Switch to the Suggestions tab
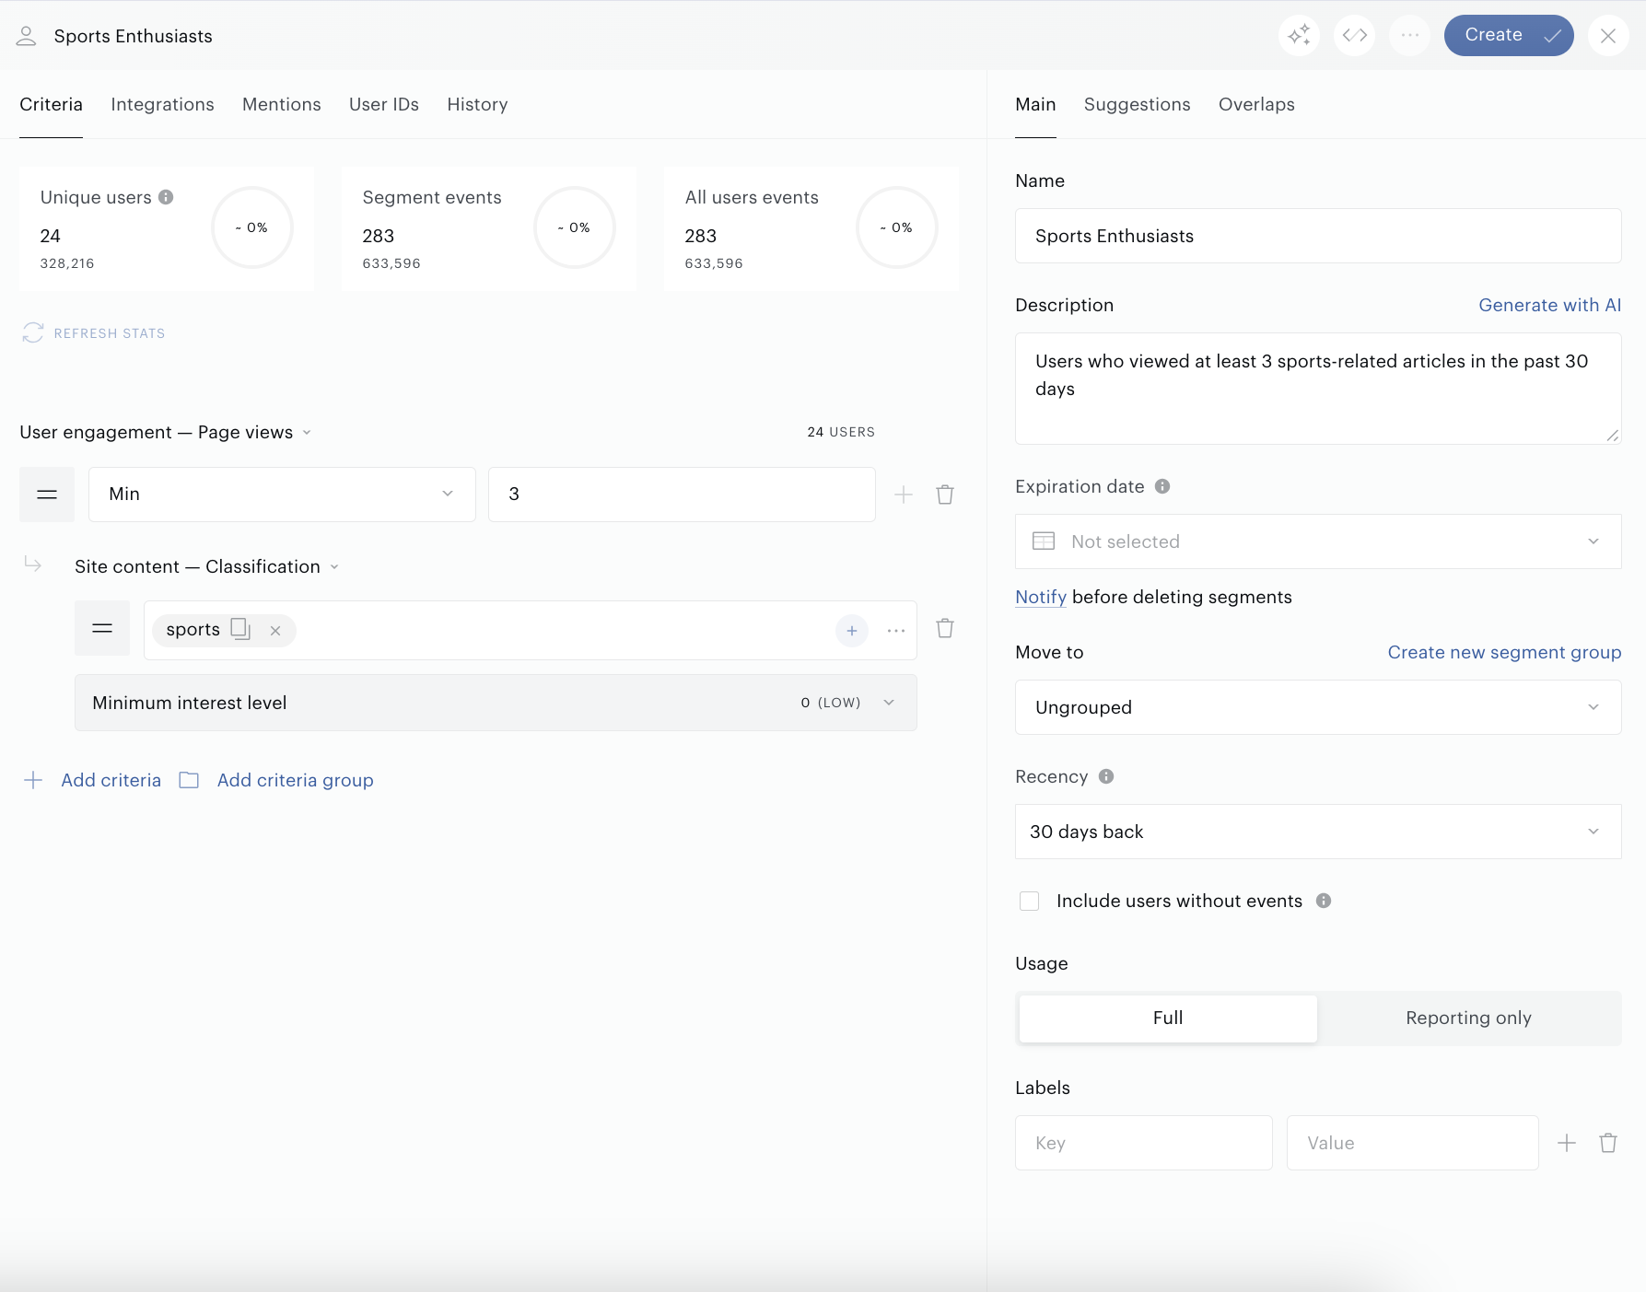The image size is (1646, 1292). tap(1137, 104)
